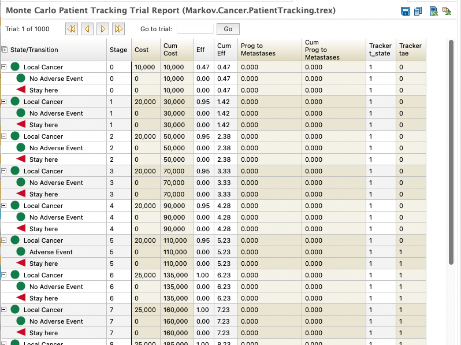Export report document to Excel
Screen dimensions: 461x345
tap(433, 11)
